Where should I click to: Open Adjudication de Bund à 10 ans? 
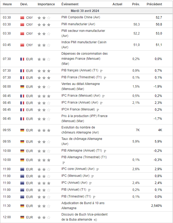tap(83, 205)
